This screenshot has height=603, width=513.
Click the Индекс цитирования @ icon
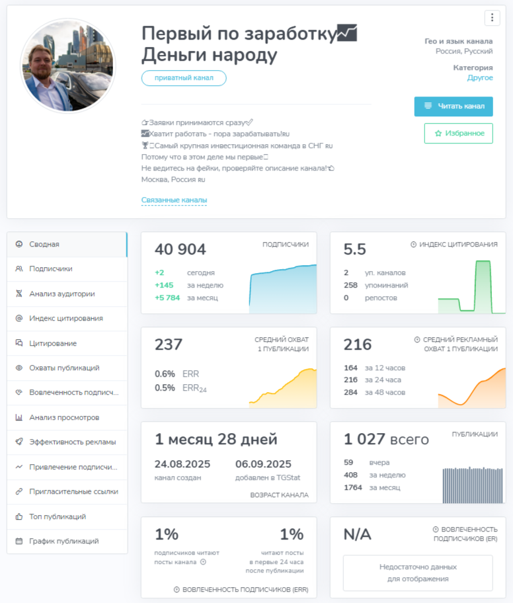19,318
